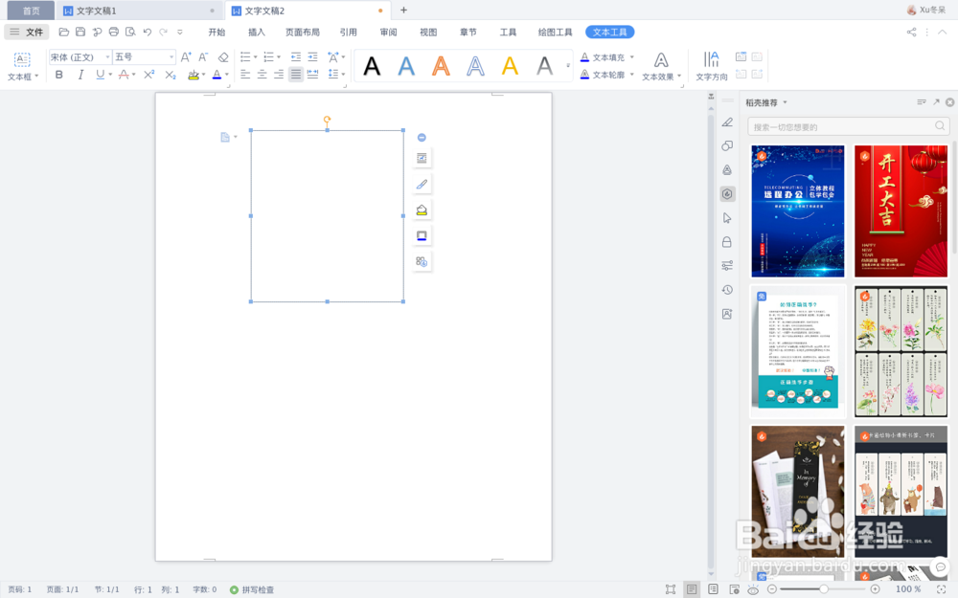This screenshot has width=958, height=598.
Task: Open sidebar selection pane cursor icon
Action: (727, 218)
